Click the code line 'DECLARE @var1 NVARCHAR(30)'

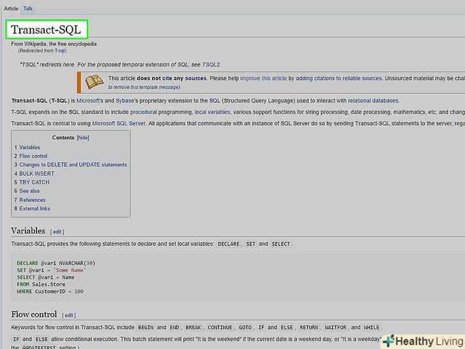[x=56, y=263]
